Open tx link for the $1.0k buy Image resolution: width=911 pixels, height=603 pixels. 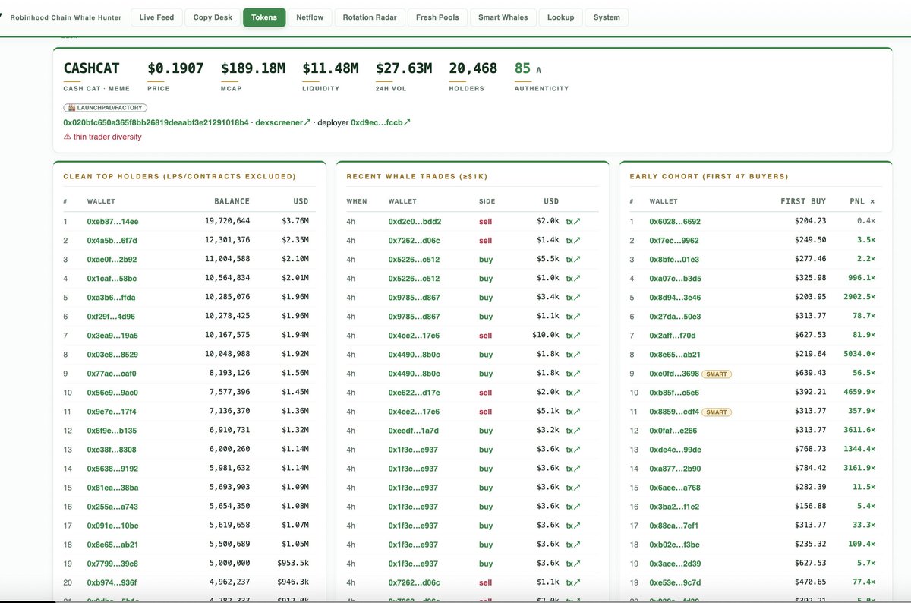point(573,279)
